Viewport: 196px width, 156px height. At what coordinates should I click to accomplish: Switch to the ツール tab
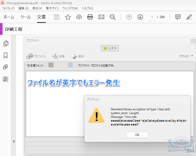[26, 17]
